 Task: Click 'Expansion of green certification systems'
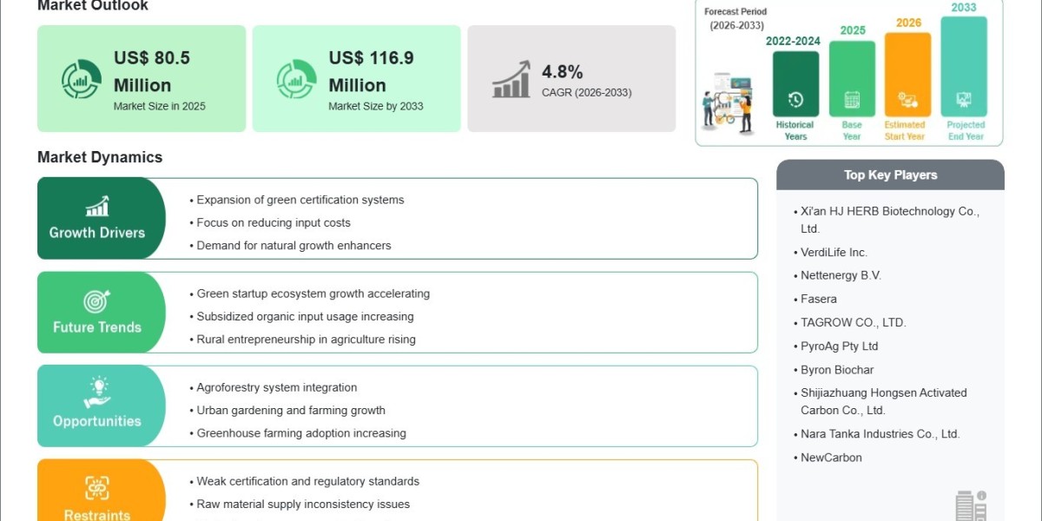tap(300, 200)
